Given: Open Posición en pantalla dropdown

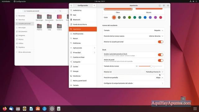Looking at the screenshot, I should (133, 77).
